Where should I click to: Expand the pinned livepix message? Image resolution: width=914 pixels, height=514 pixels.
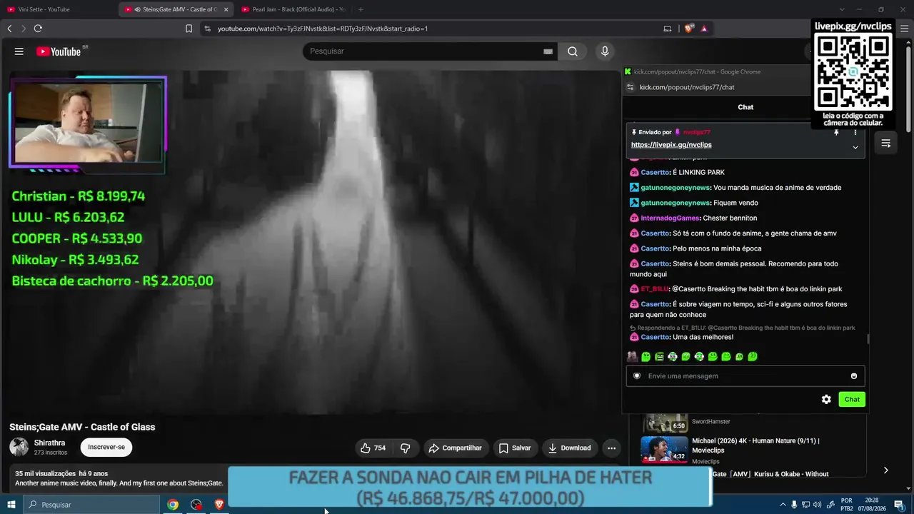tap(855, 147)
